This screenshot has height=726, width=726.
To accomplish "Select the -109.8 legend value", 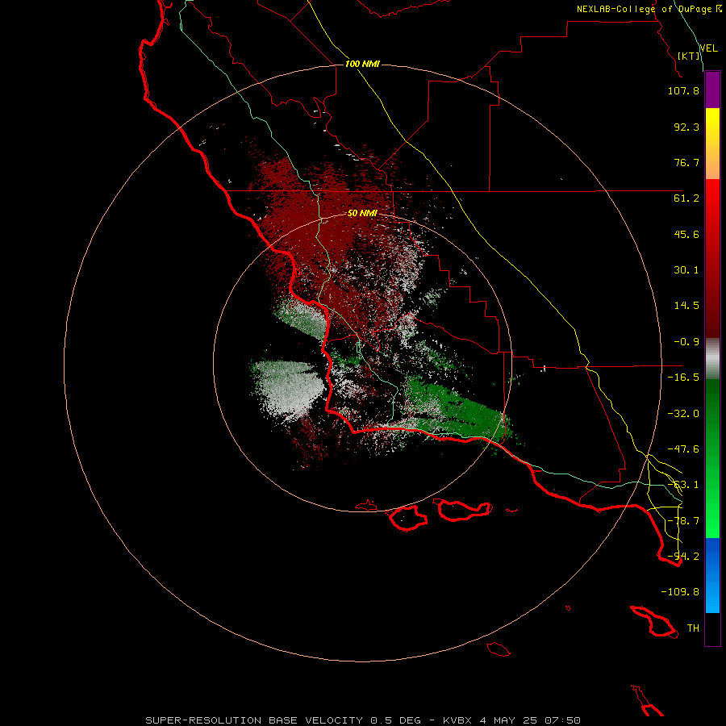I will [680, 592].
